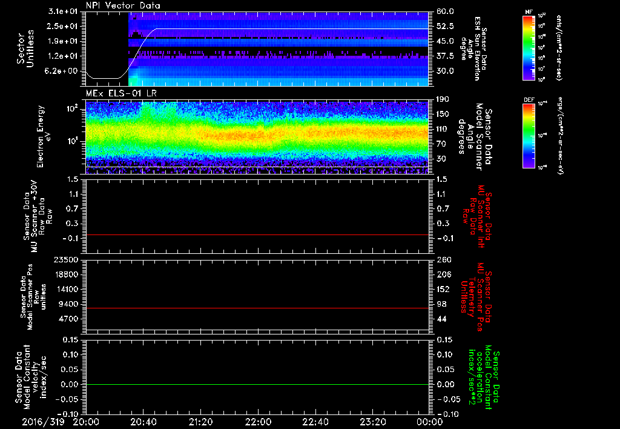Select the "MEx ELS-01 LR" panel title

click(121, 93)
